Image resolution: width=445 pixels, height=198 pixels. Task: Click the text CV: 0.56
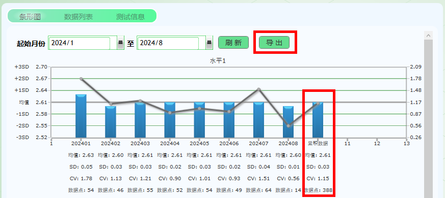pos(289,179)
